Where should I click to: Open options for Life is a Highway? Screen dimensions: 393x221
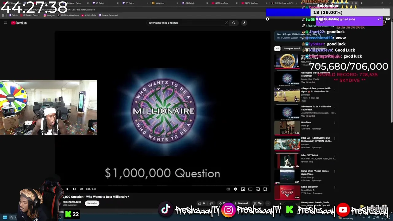tap(335, 187)
